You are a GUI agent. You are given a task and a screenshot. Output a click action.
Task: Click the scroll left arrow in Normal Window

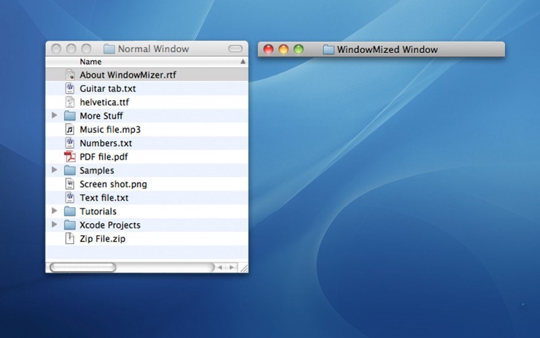coord(220,267)
